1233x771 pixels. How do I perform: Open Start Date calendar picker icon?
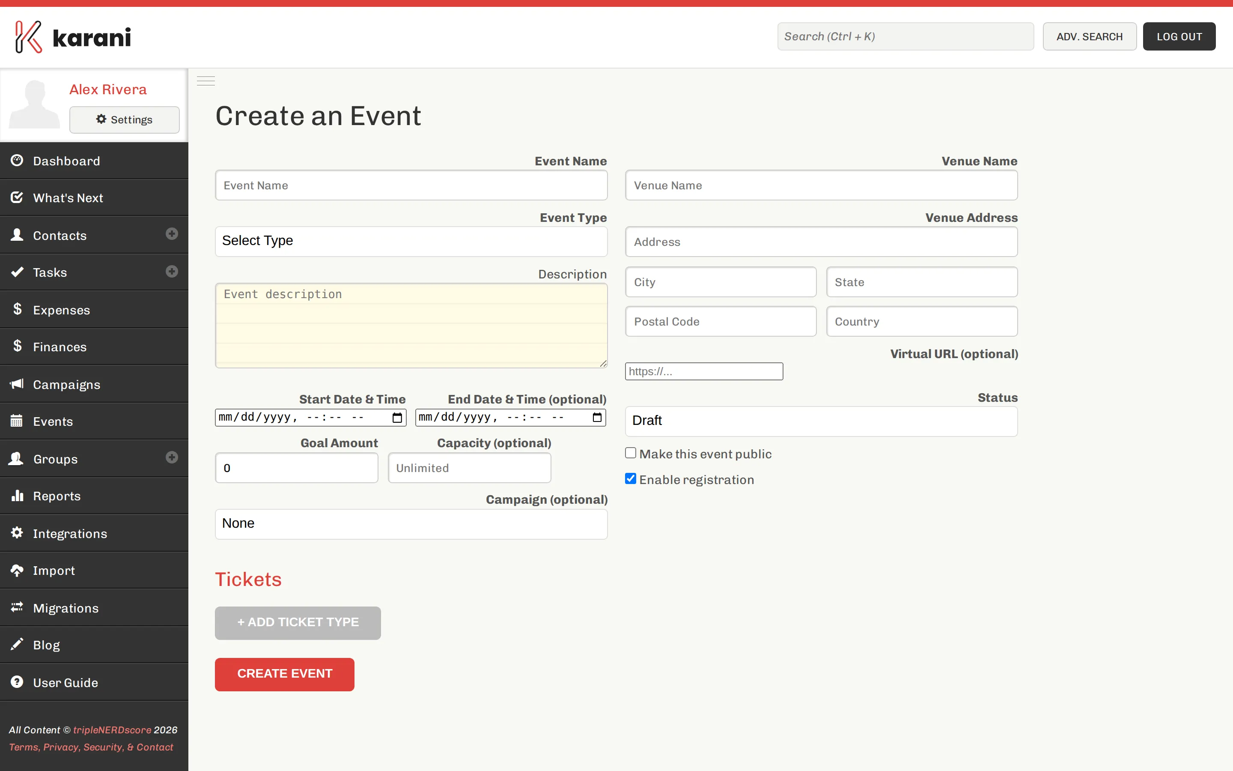(x=397, y=418)
